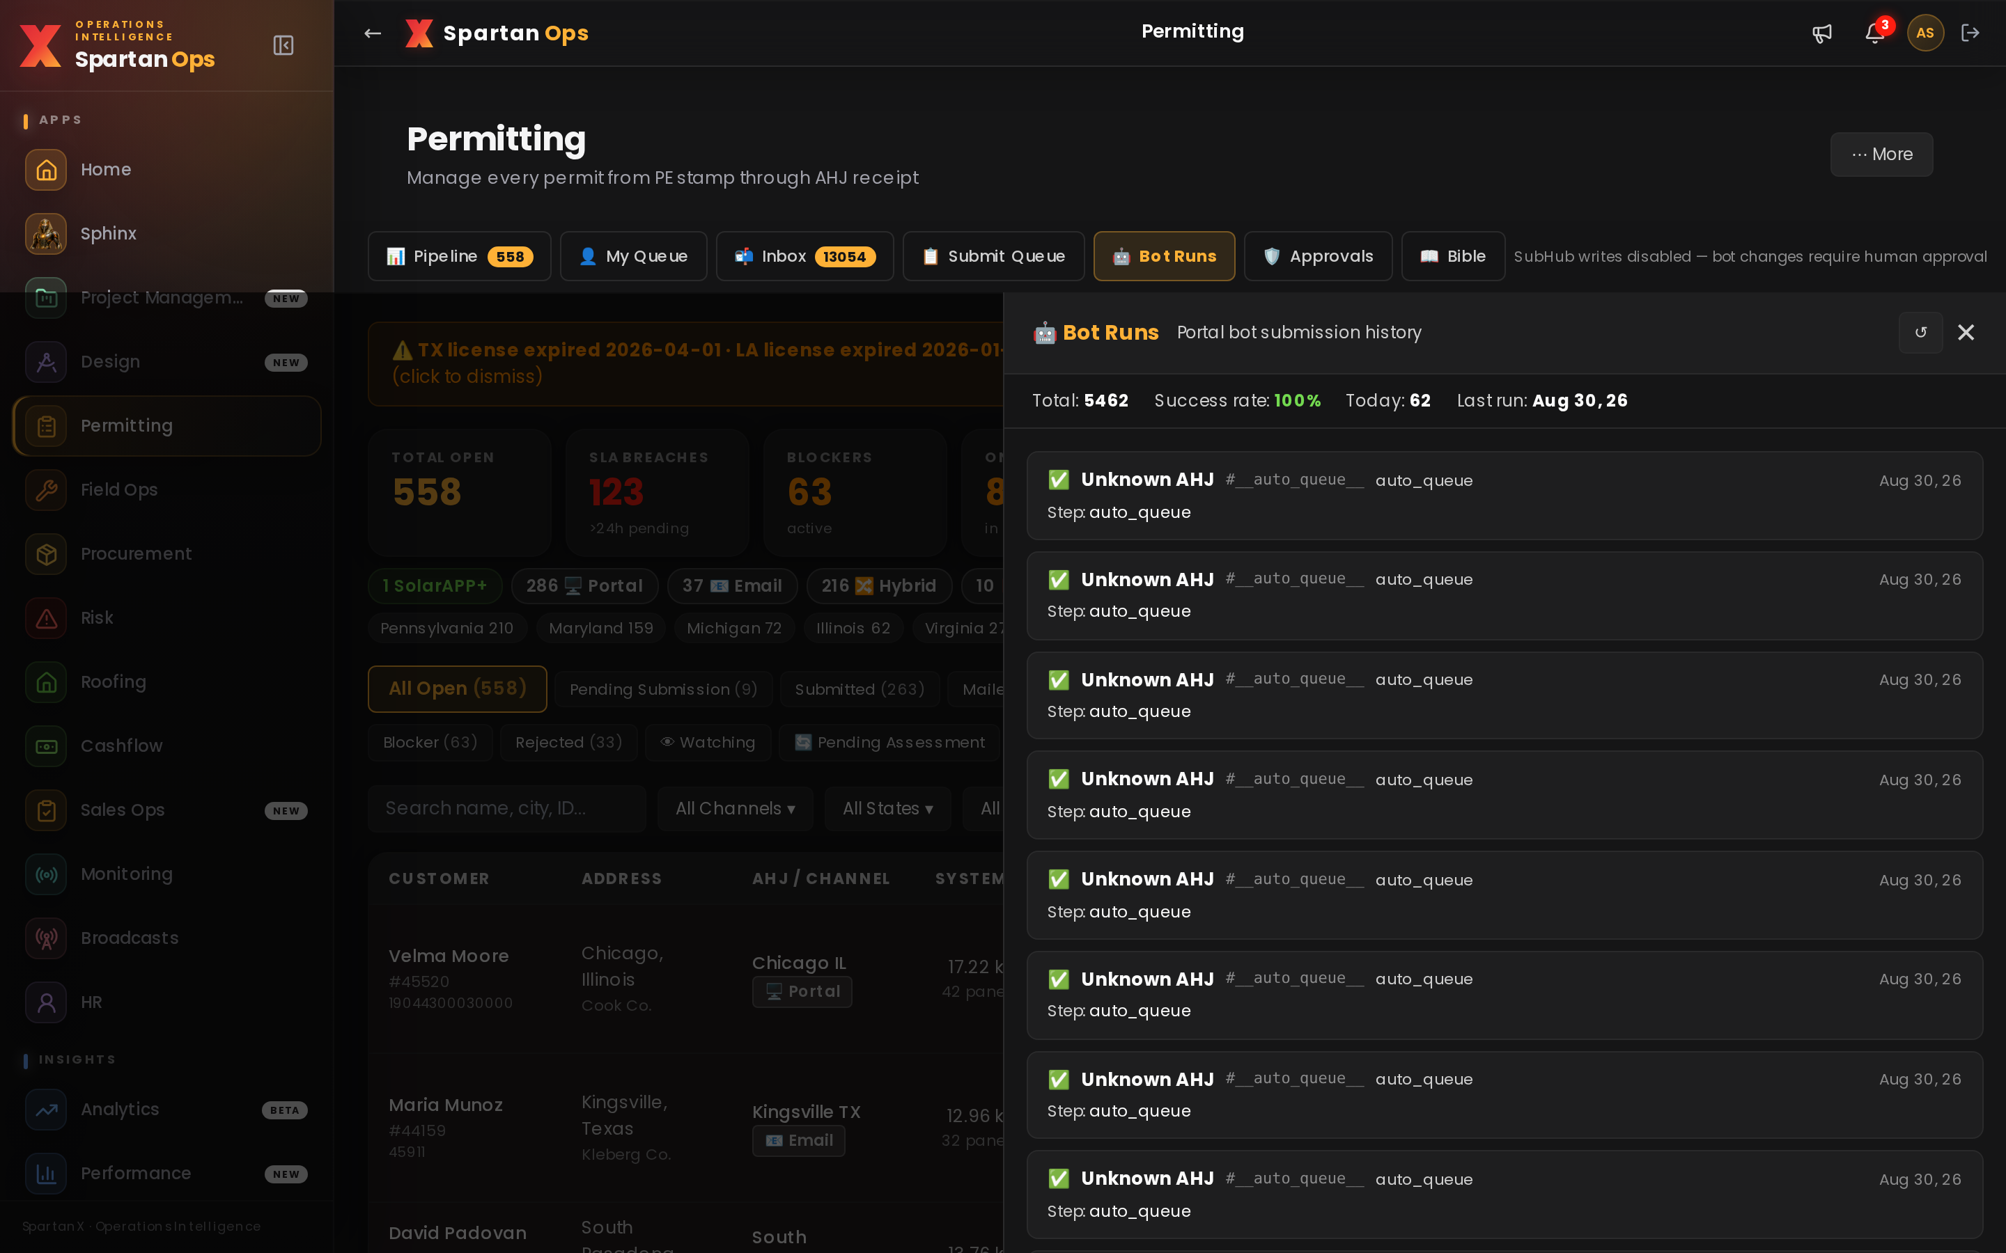Open Procurement box icon
The image size is (2006, 1253).
coord(45,553)
